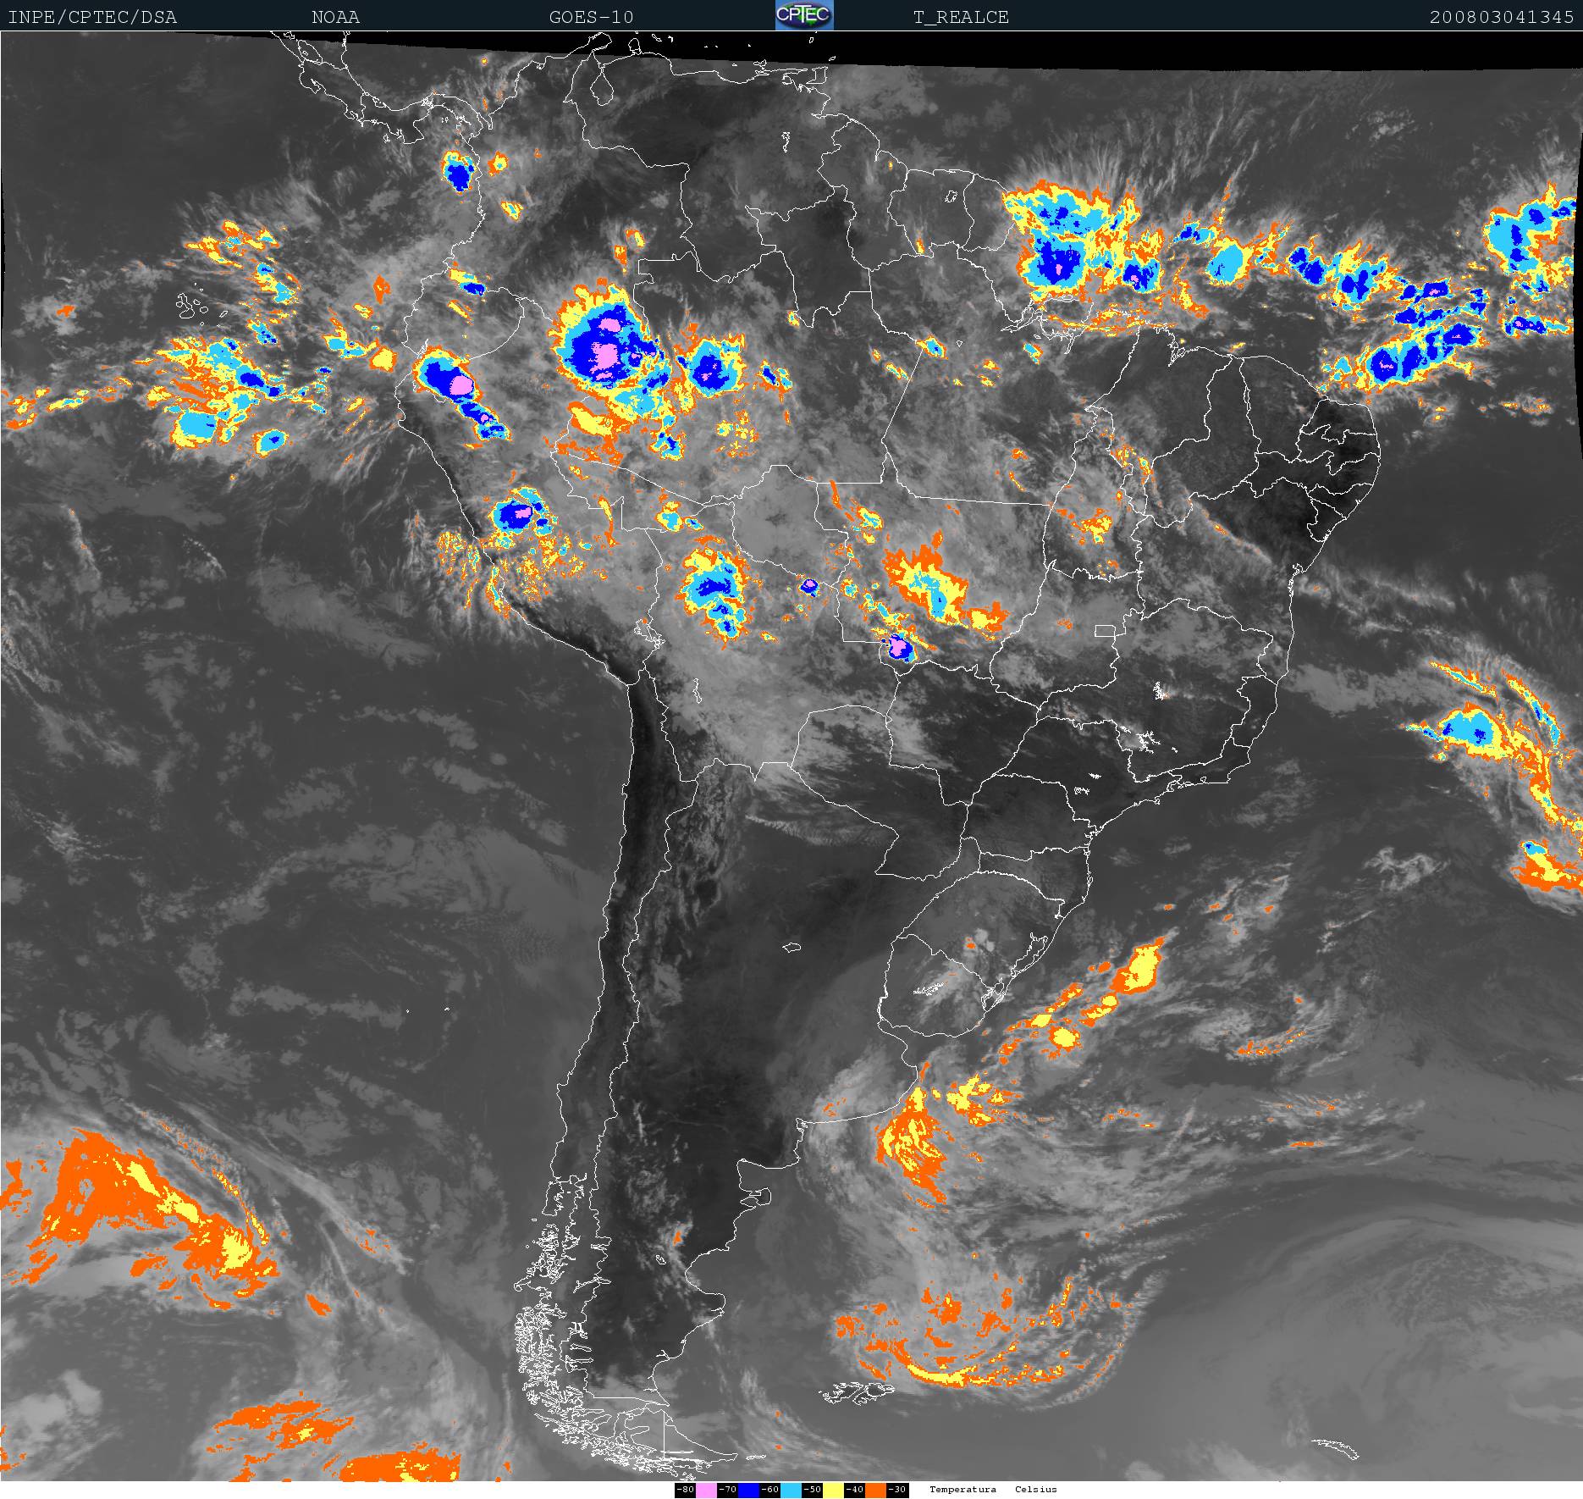Click the orange -40 legend swatch
Viewport: 1583px width, 1499px height.
[875, 1490]
